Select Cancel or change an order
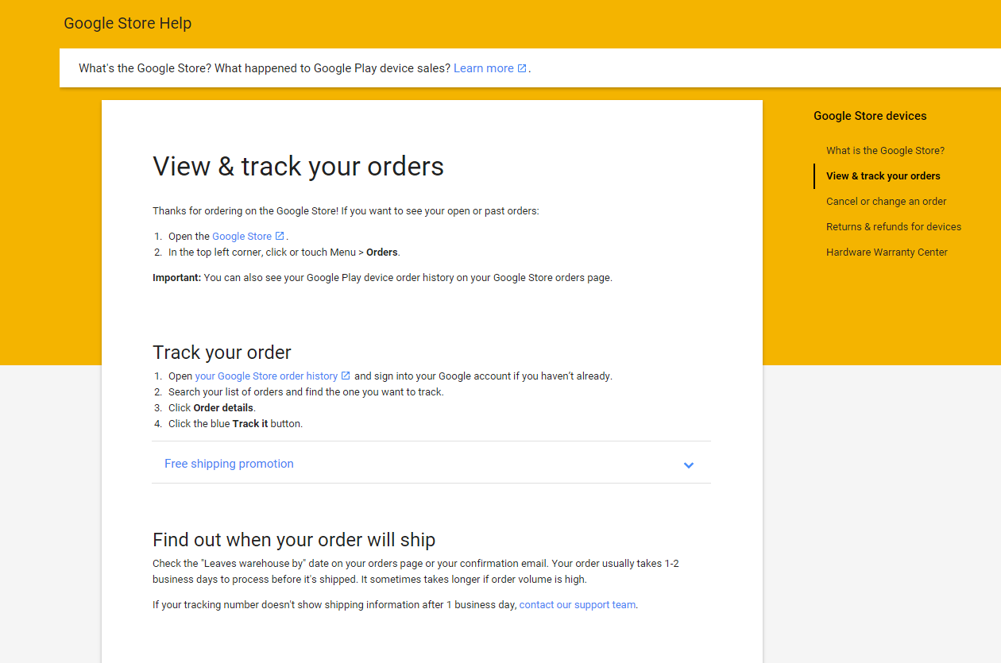Image resolution: width=1001 pixels, height=663 pixels. [x=886, y=201]
